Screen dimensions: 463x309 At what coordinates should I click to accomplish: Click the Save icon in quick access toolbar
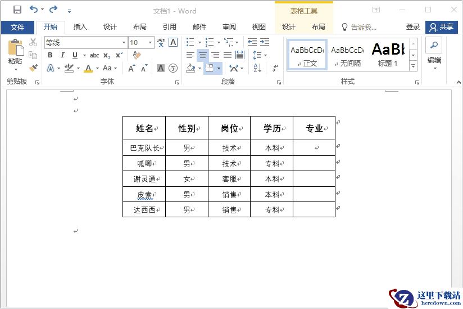click(17, 10)
